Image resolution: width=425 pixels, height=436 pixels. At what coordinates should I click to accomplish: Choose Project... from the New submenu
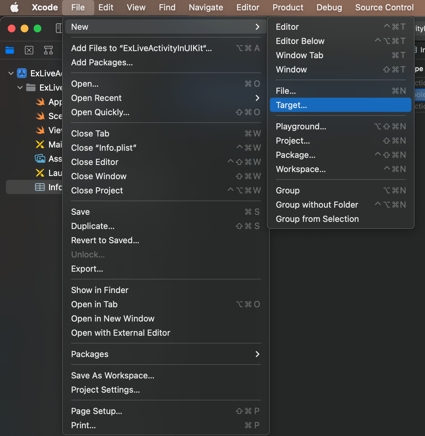coord(341,141)
